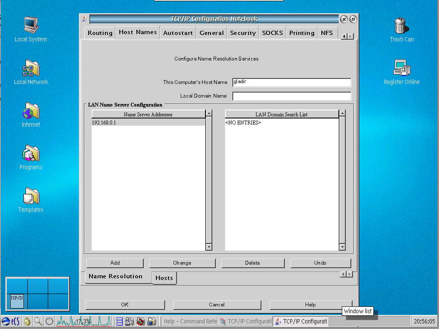Screen dimensions: 439x329
Task: Switch to the Routing tab
Action: pos(100,33)
